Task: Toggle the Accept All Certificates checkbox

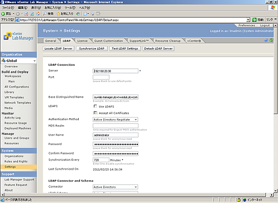Action: coord(95,113)
